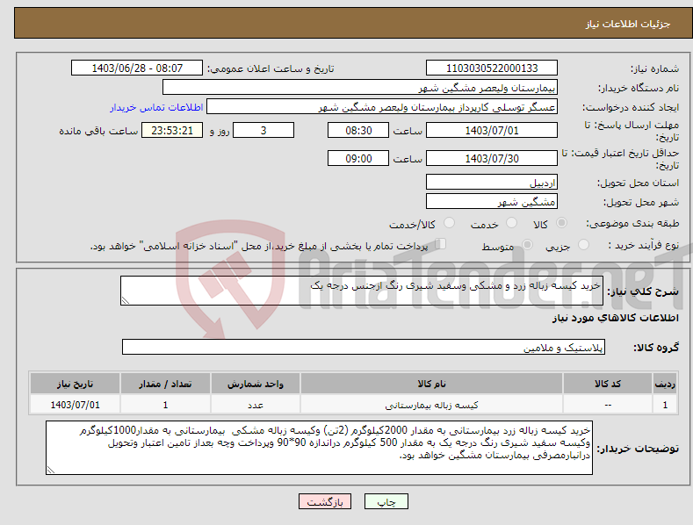Select the جزیی purchase type radio
This screenshot has width=693, height=525.
583,244
